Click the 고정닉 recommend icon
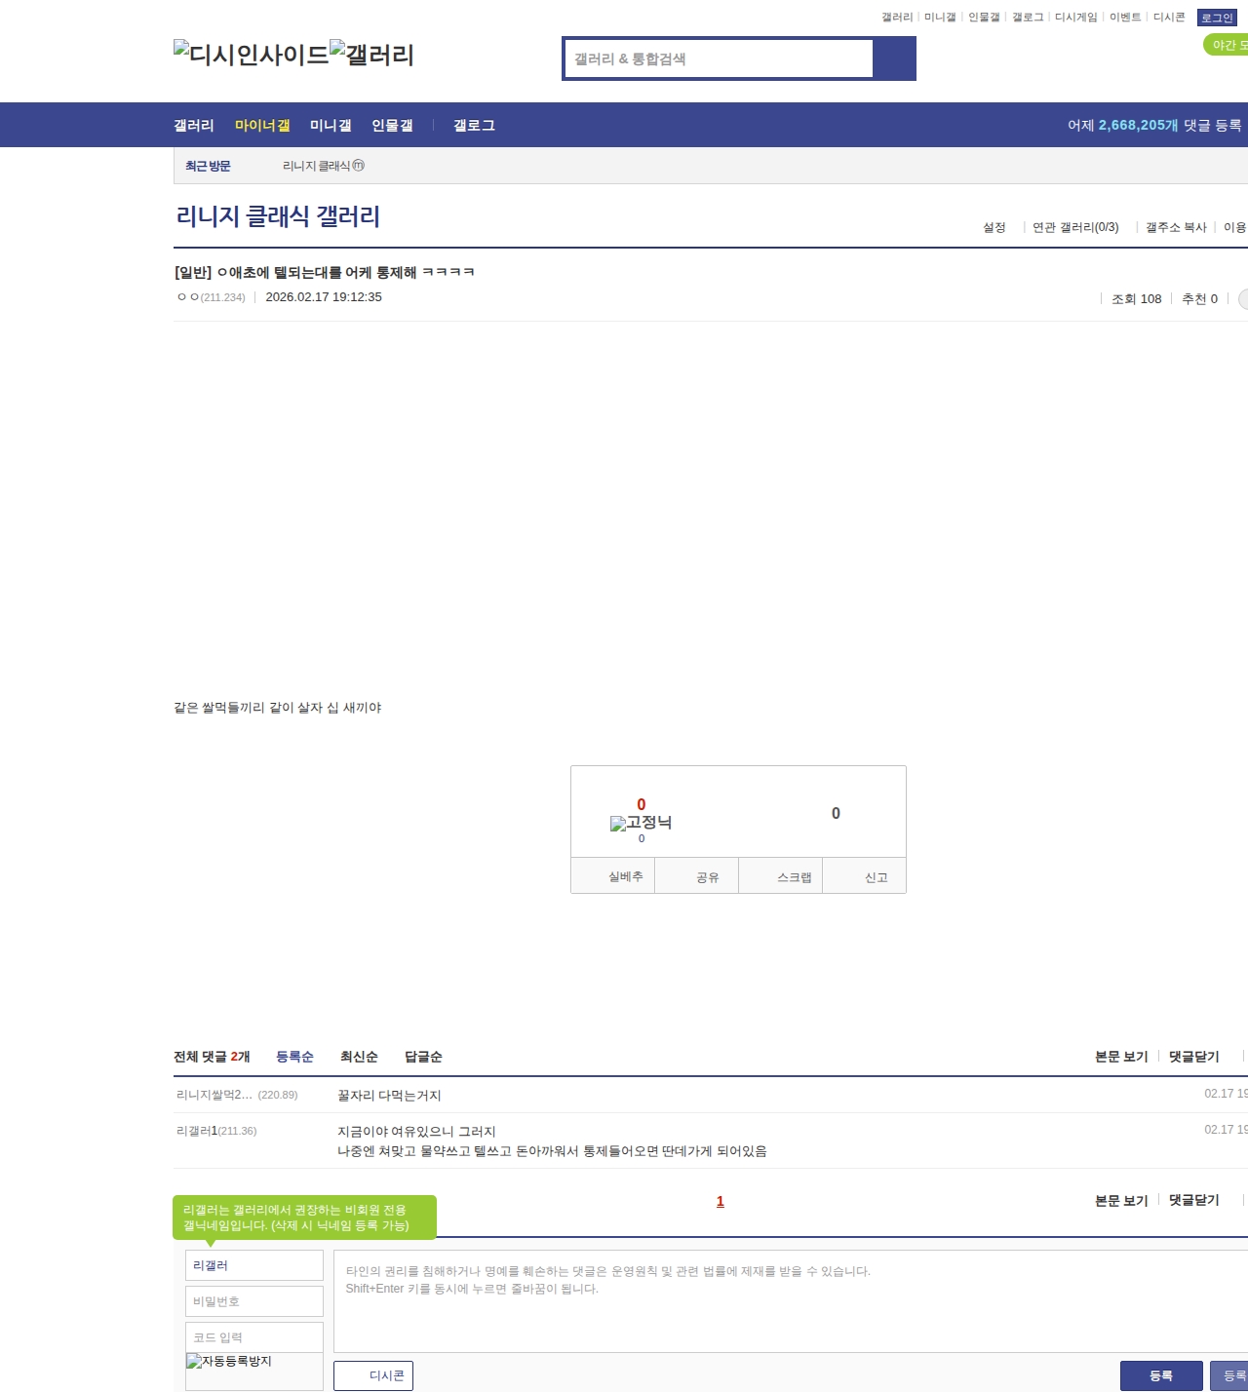 [x=641, y=824]
